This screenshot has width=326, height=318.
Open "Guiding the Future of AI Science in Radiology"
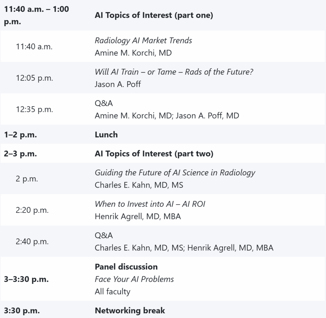point(175,172)
